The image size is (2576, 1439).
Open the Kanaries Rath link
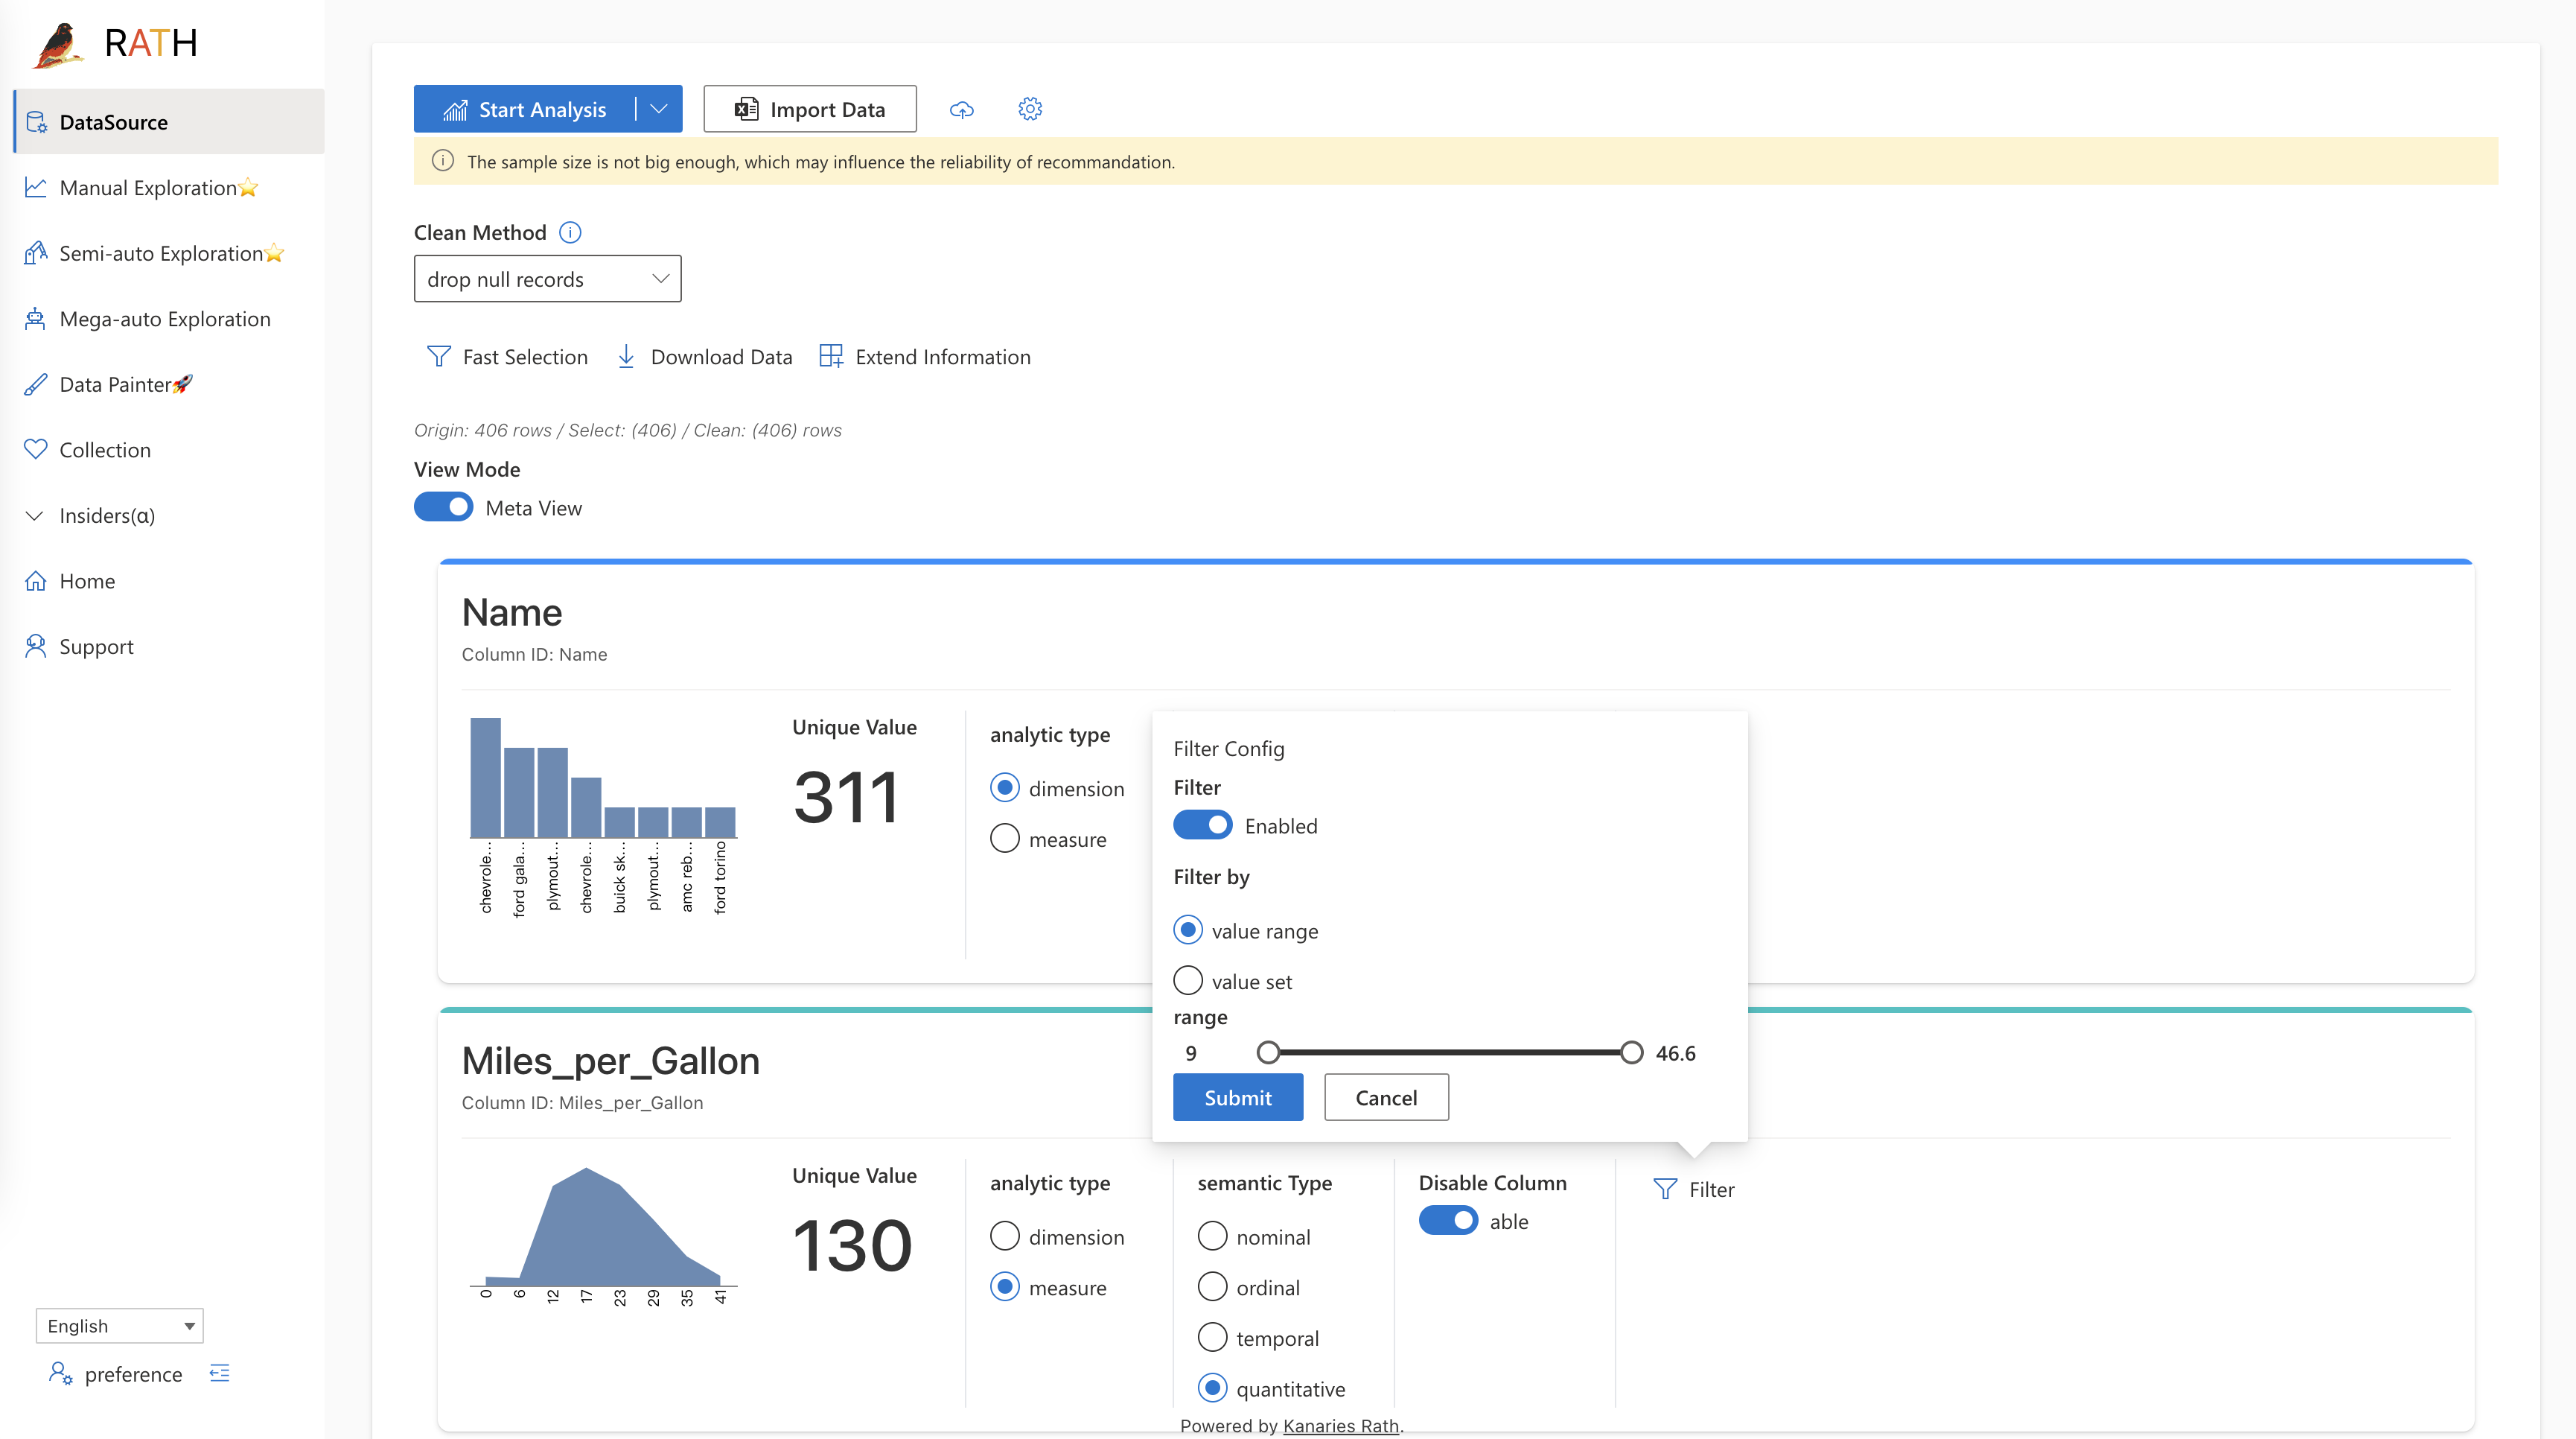[1340, 1425]
